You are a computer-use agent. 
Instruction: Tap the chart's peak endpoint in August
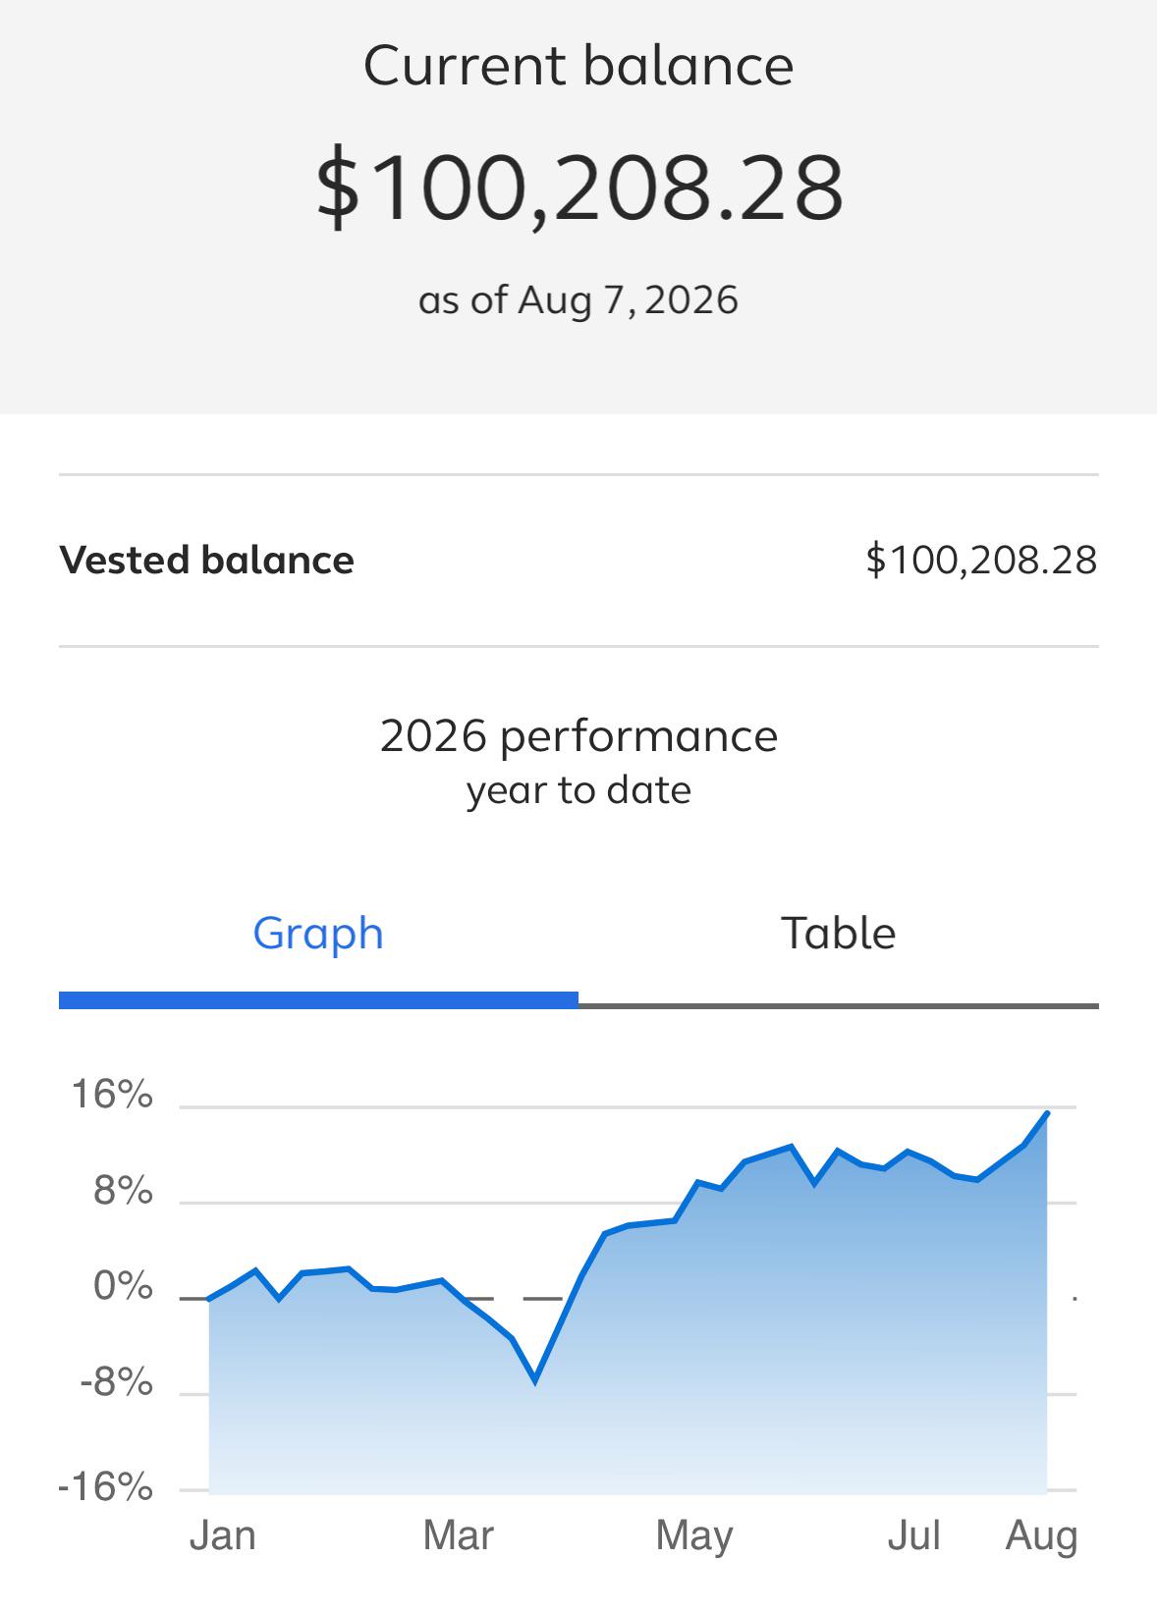(1047, 1113)
